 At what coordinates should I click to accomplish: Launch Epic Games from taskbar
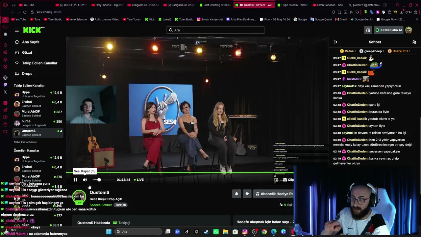pyautogui.click(x=197, y=232)
